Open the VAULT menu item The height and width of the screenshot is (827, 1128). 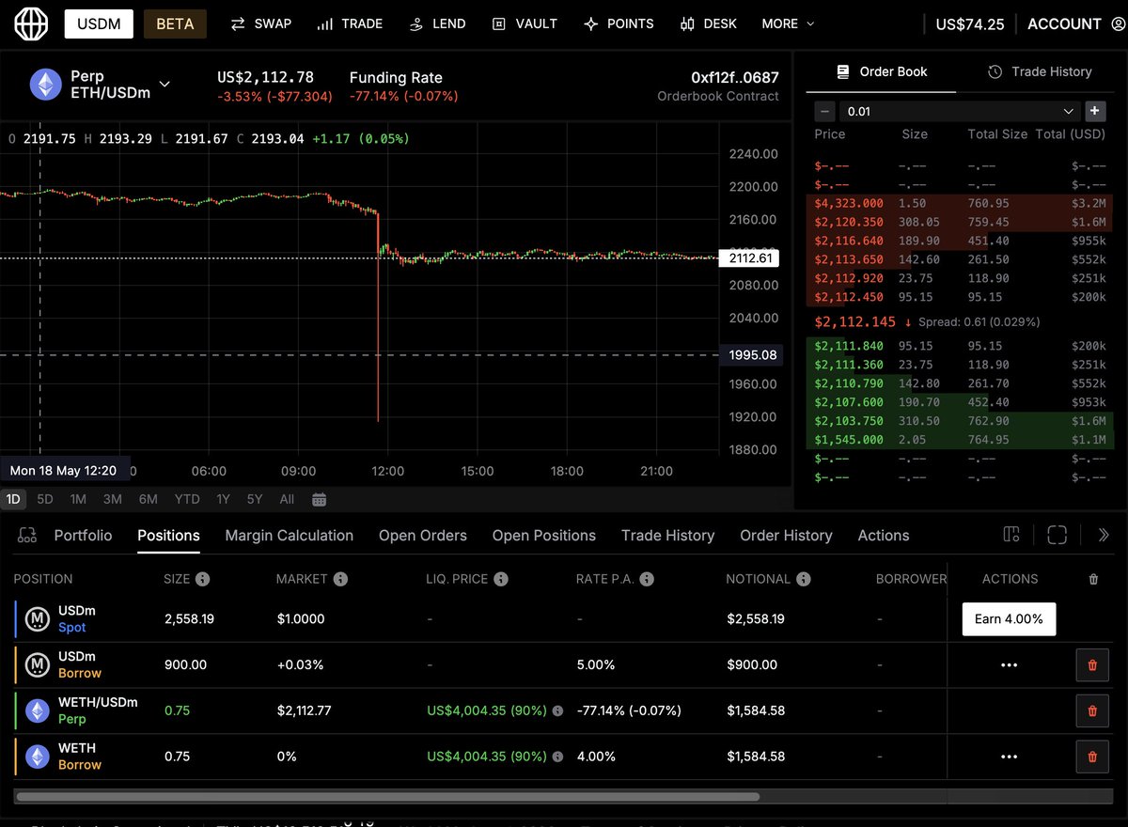point(525,23)
